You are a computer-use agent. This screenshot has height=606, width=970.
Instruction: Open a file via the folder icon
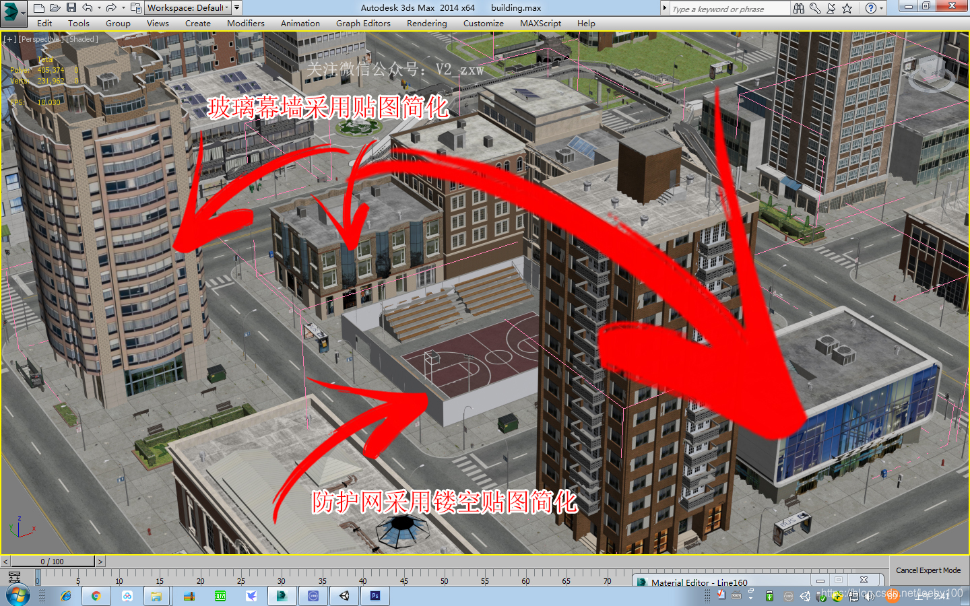(x=55, y=8)
